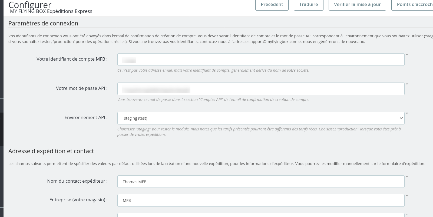
Task: Click Vérifier la mise à jour
Action: pyautogui.click(x=357, y=5)
